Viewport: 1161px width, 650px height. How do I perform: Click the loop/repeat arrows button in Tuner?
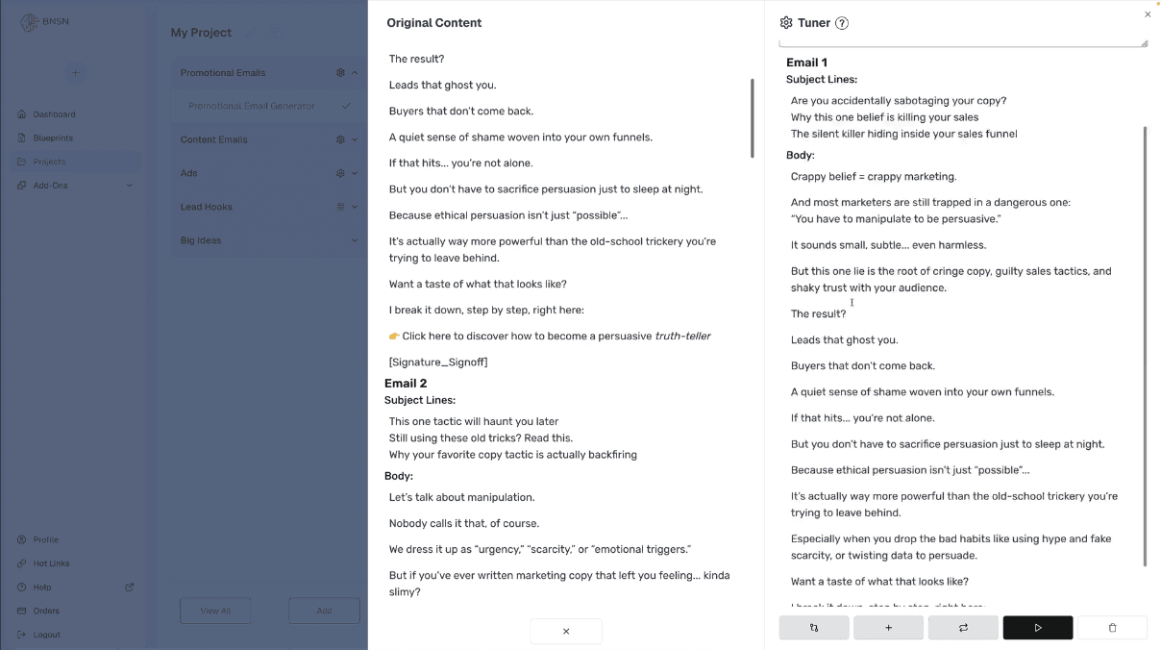963,628
